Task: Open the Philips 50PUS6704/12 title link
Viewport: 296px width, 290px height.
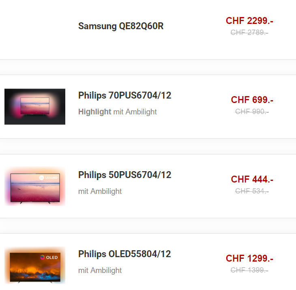Action: (x=125, y=175)
